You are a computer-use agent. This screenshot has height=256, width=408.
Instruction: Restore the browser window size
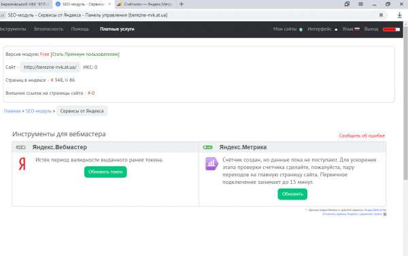[x=388, y=4]
